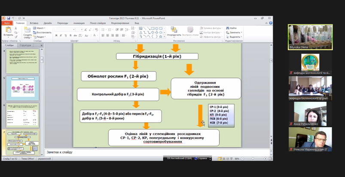Select Bilynska Olena video tile
This screenshot has height=177, width=345.
(310, 37)
